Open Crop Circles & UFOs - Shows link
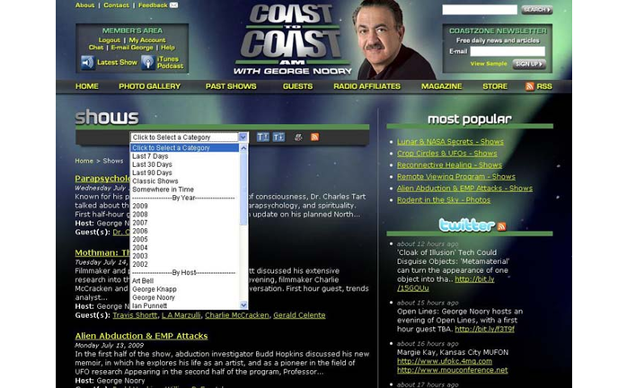The height and width of the screenshot is (388, 627). tap(447, 154)
